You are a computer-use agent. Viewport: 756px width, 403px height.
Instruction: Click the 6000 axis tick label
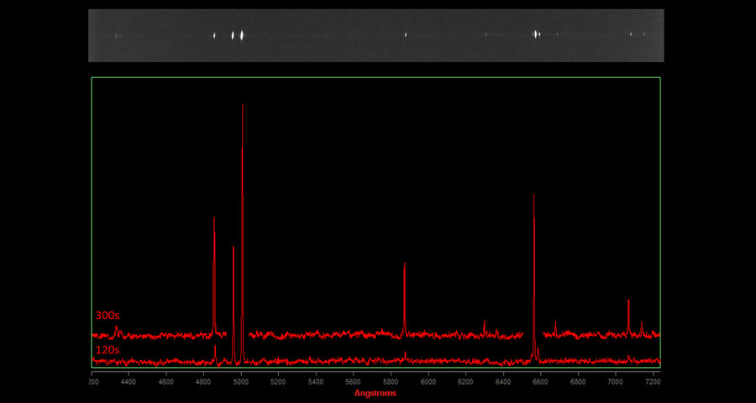428,382
